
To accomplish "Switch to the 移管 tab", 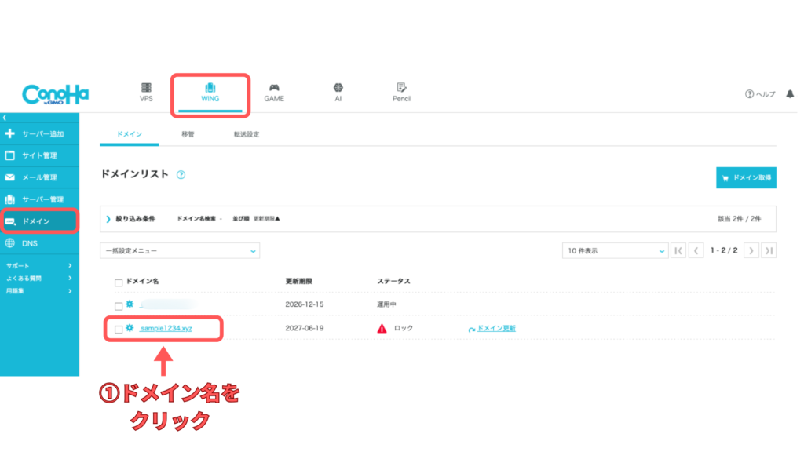I will coord(188,134).
